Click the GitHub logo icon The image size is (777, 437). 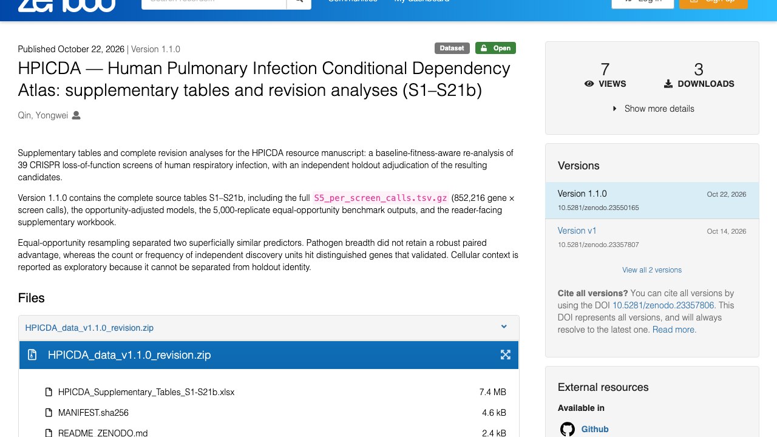click(567, 429)
